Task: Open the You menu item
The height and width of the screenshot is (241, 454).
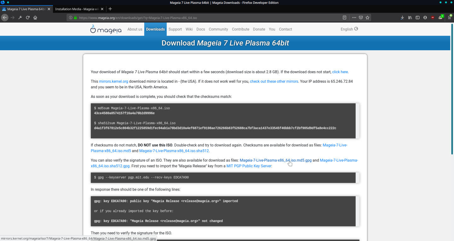Action: pyautogui.click(x=272, y=29)
